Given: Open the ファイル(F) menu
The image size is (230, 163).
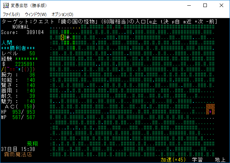Looking at the screenshot, I should [11, 15].
